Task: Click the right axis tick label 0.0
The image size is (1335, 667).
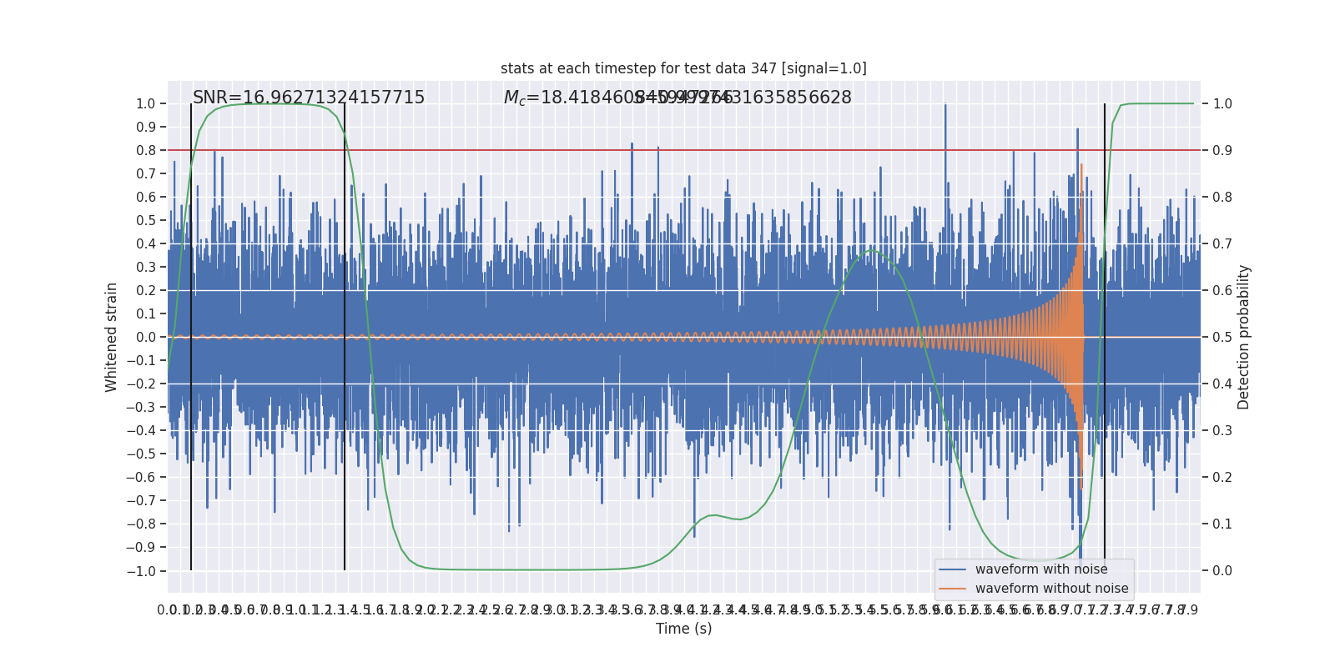Action: pos(1222,570)
